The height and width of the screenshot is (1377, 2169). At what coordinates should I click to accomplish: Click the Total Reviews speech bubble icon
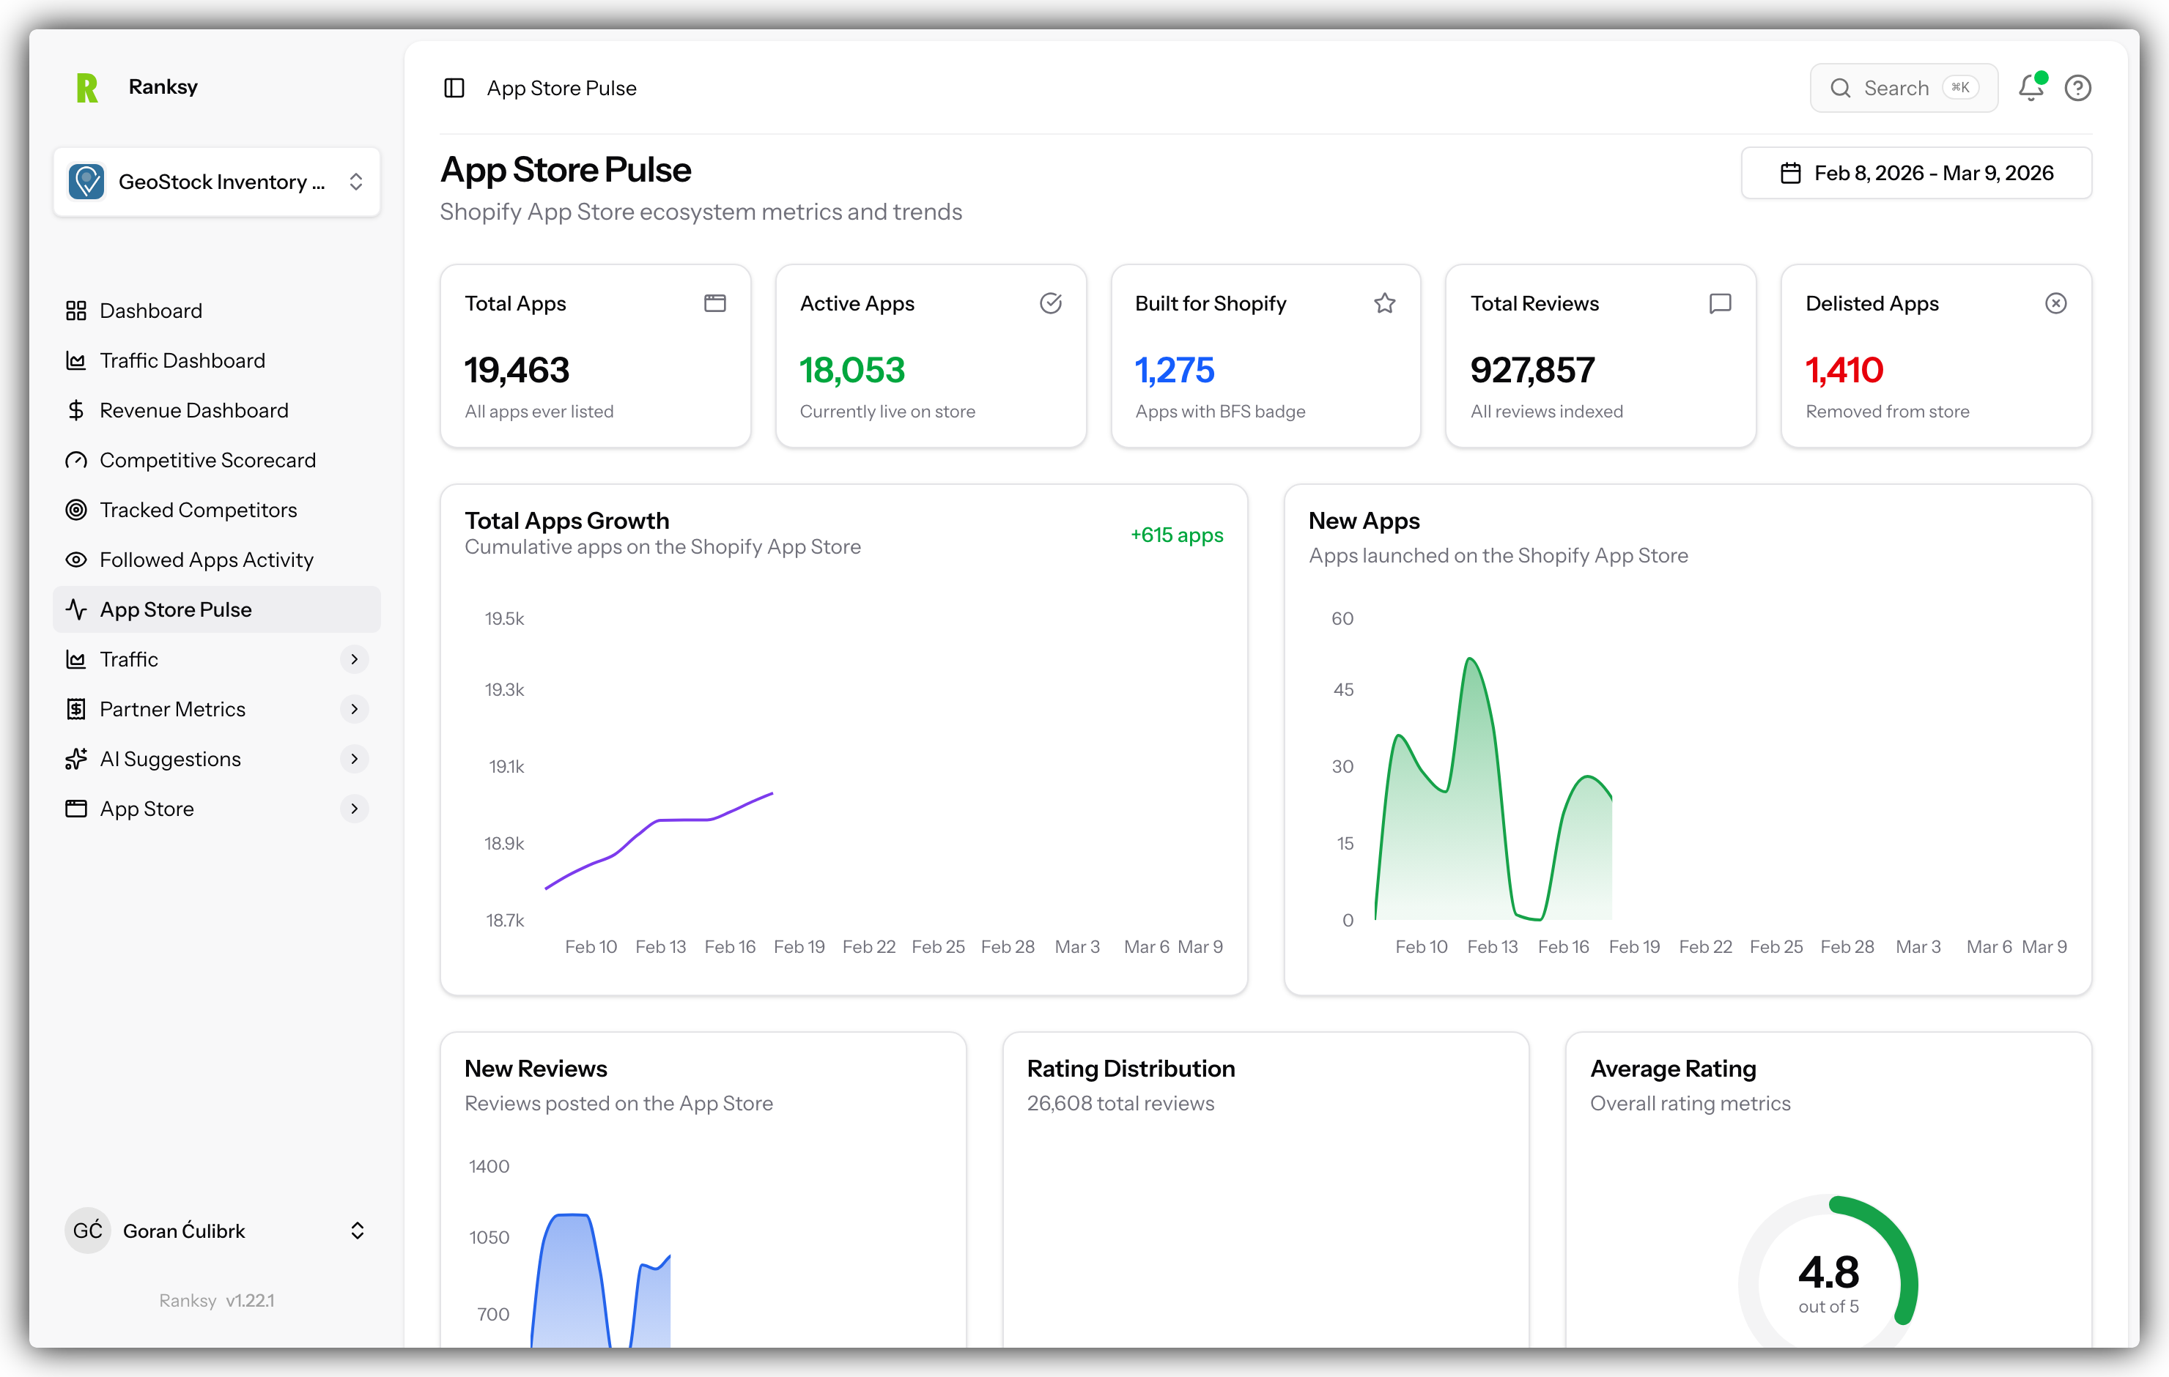click(x=1721, y=303)
